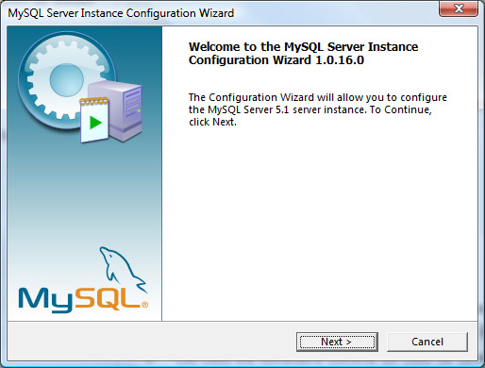Image resolution: width=485 pixels, height=368 pixels.
Task: Click the "MySQL Server 5.1" description text
Action: coord(248,109)
